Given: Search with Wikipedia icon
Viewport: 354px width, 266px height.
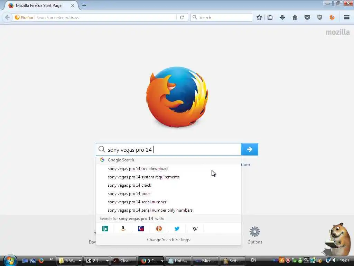Looking at the screenshot, I should click(x=195, y=229).
